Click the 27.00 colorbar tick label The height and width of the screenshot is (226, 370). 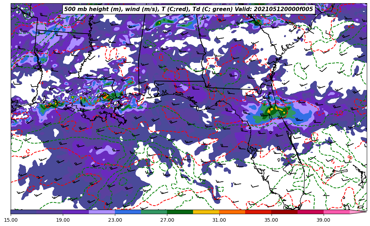(167, 220)
